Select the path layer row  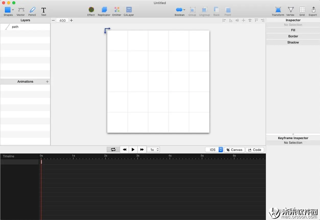point(25,27)
